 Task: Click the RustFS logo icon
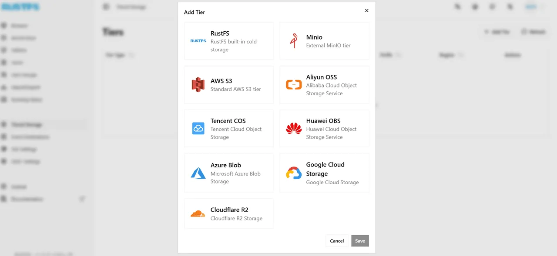tap(198, 41)
